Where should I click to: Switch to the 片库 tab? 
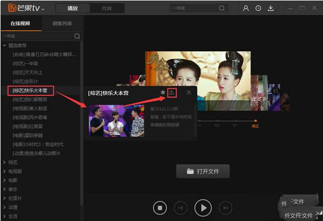(x=107, y=9)
